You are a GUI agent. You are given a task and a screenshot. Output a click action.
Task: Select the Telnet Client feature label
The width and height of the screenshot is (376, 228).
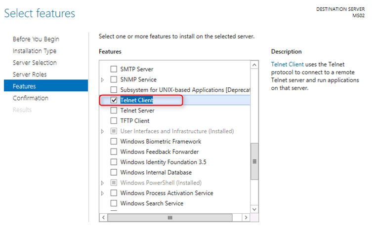136,100
